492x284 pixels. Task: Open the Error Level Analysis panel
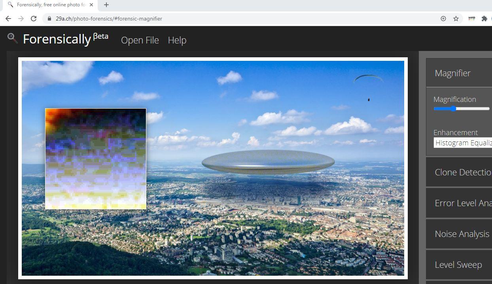459,203
